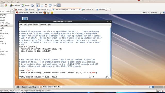Image resolution: width=165 pixels, height=93 pixels.
Task: Select My Computer entry in library
Action: click(3, 15)
